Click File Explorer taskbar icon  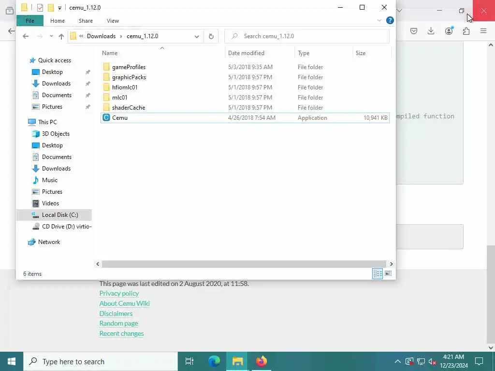(237, 361)
